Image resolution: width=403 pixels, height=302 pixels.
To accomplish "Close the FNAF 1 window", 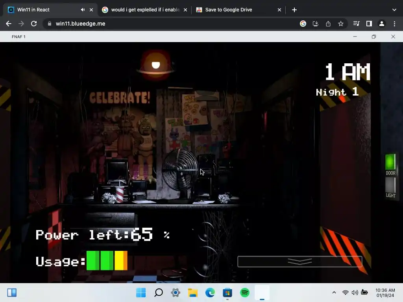I will (x=393, y=37).
